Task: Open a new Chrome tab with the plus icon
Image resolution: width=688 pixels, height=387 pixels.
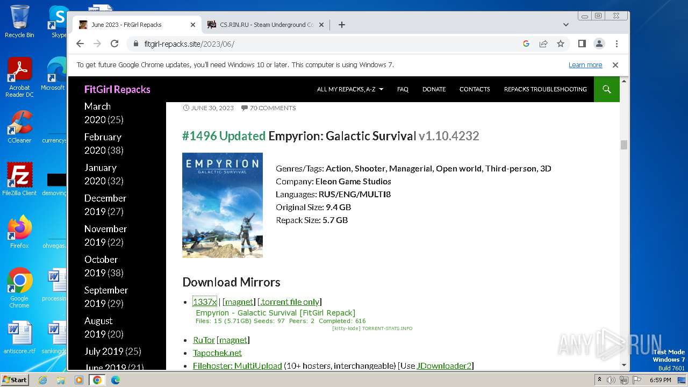Action: 341,25
